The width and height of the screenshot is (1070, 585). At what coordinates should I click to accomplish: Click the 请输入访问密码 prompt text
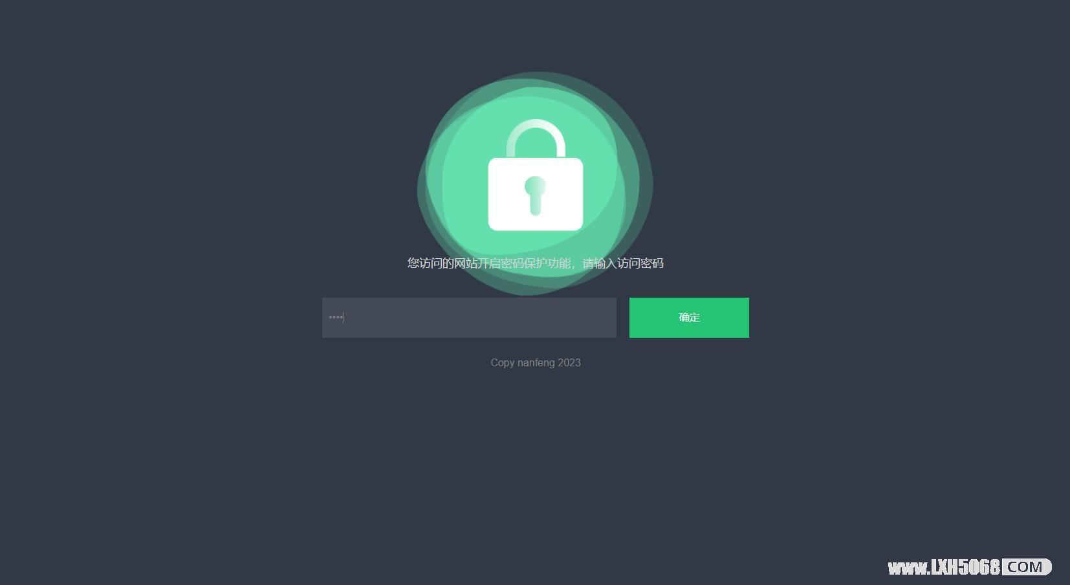pyautogui.click(x=623, y=263)
